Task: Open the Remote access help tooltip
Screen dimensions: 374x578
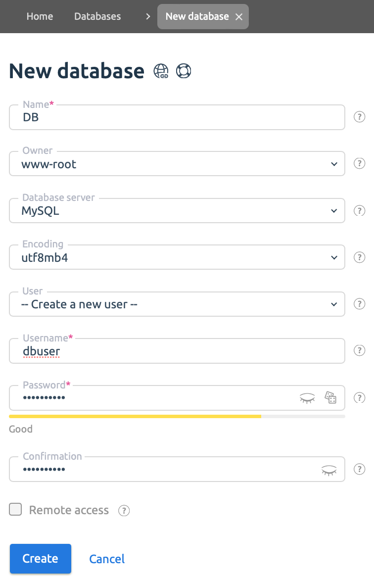Action: pos(124,511)
